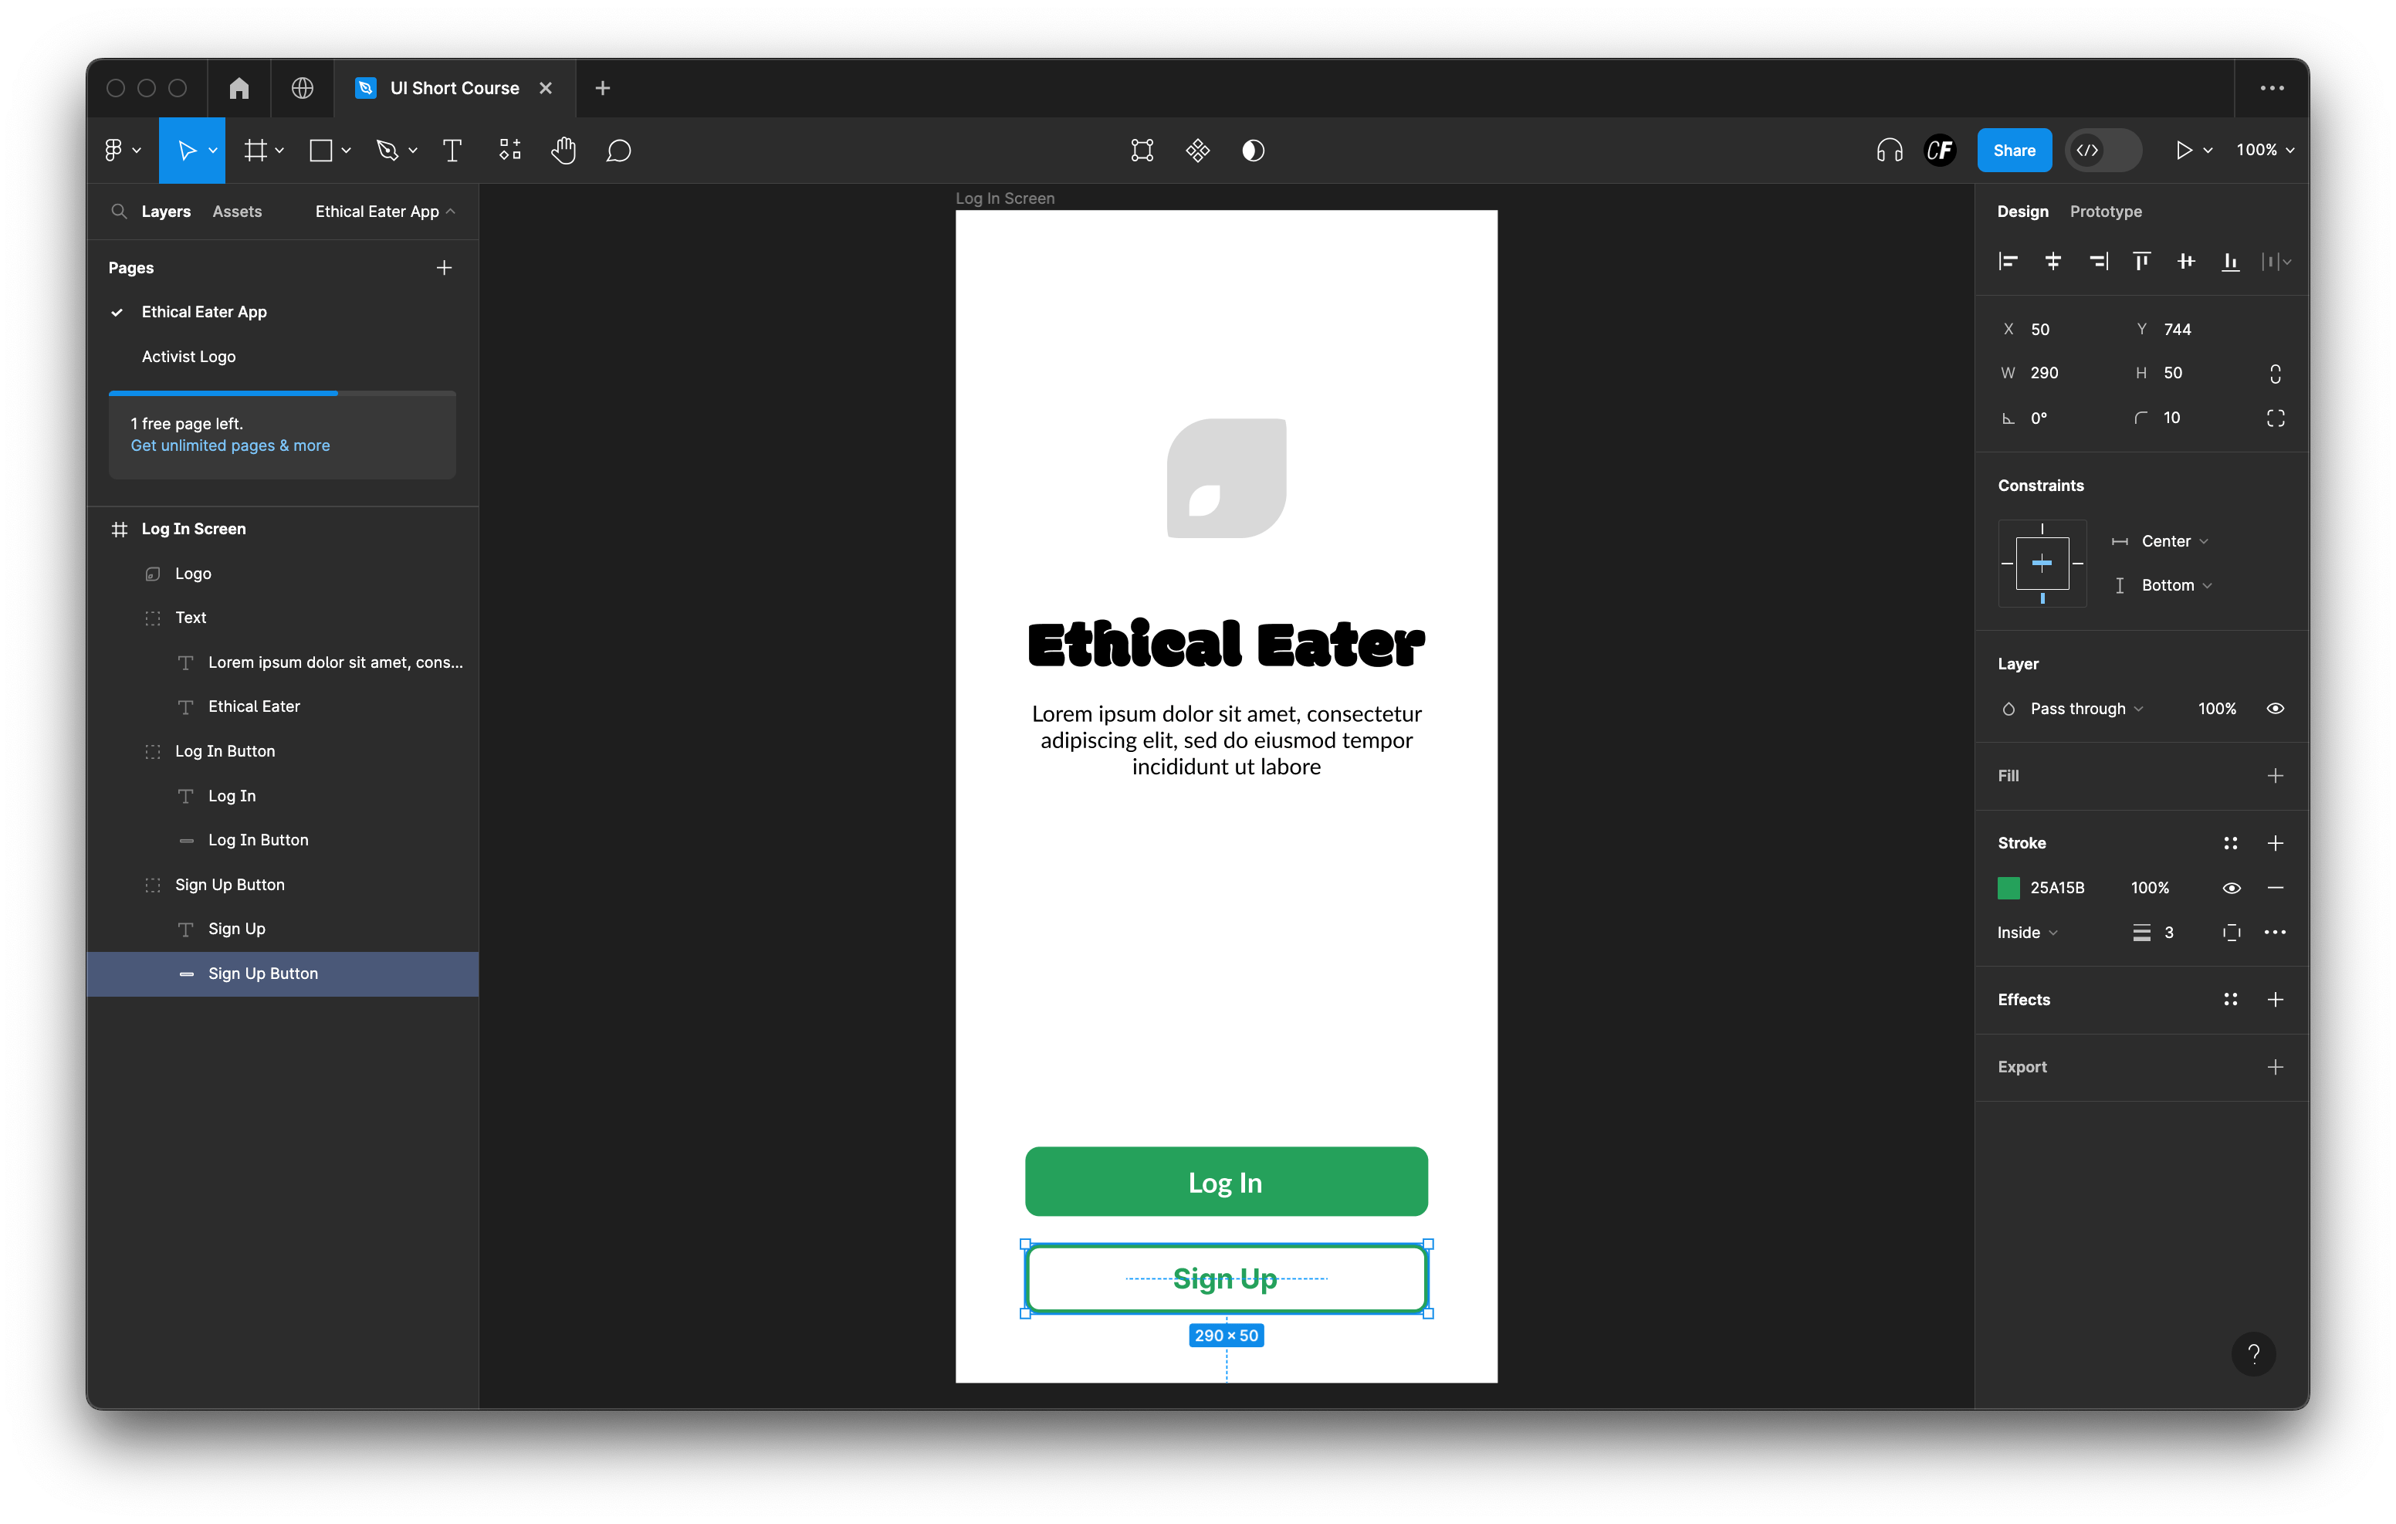
Task: Toggle the Dev Mode switch
Action: point(2103,151)
